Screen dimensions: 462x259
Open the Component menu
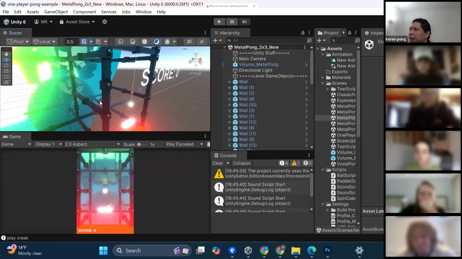[x=84, y=12]
